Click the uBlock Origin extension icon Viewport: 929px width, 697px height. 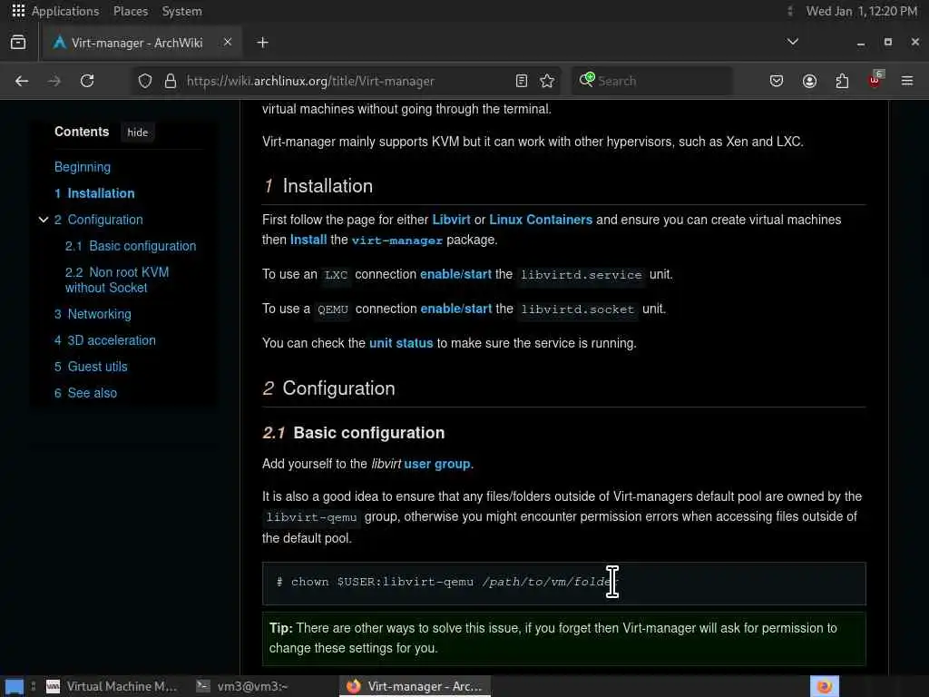click(x=875, y=80)
